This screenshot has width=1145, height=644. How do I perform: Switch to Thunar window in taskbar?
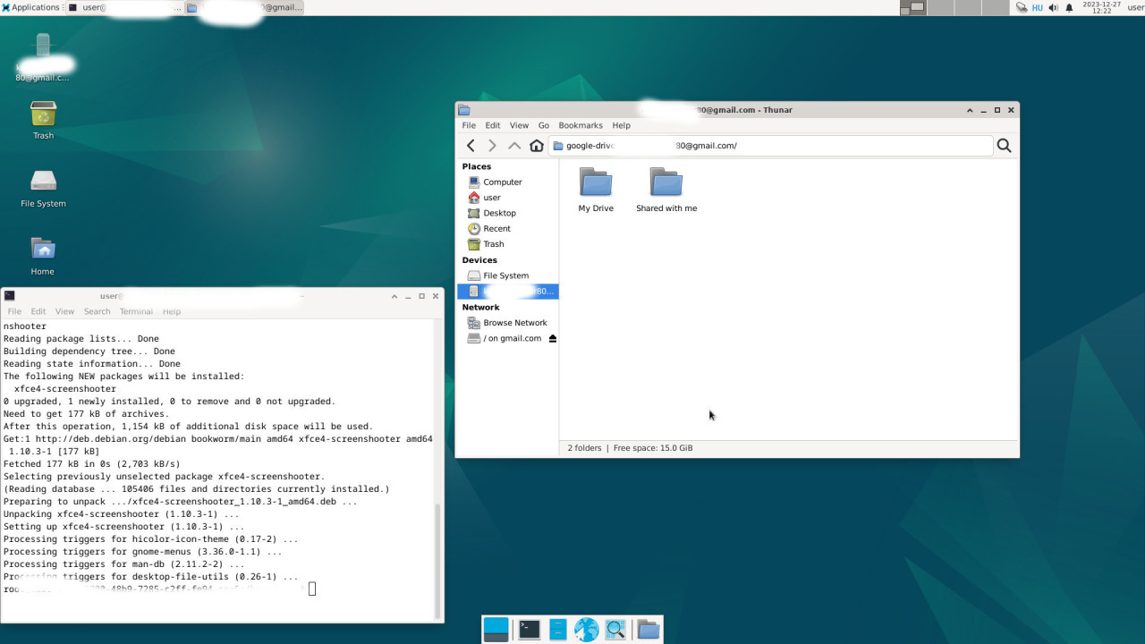pos(244,7)
